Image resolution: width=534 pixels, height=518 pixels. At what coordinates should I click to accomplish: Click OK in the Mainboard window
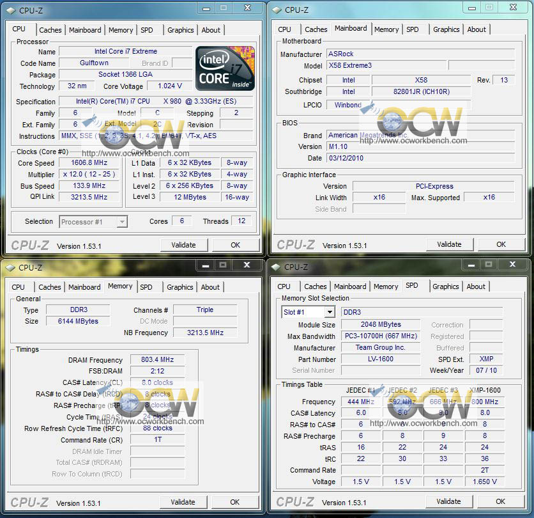[x=501, y=244]
